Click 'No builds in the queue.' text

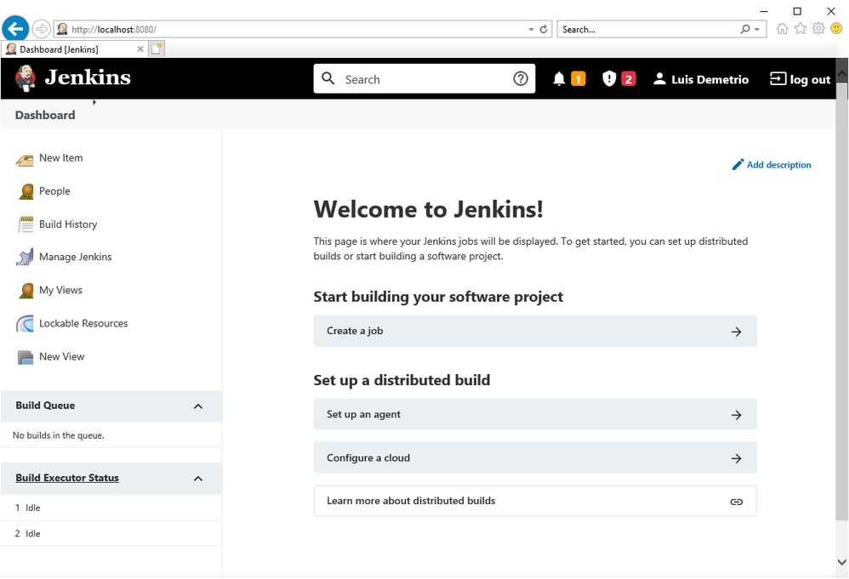point(59,435)
